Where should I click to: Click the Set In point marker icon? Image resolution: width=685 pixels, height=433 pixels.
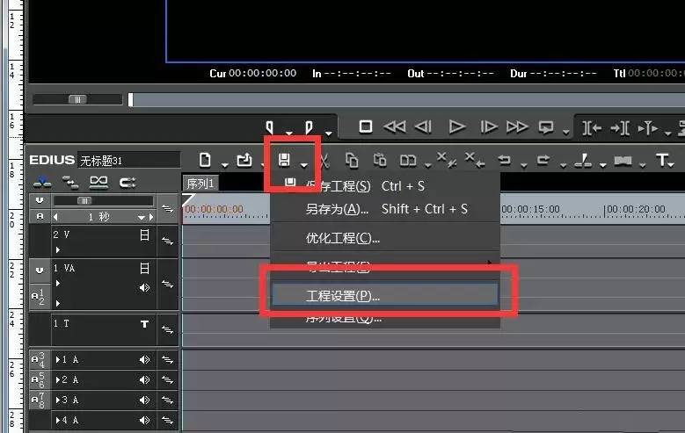270,127
